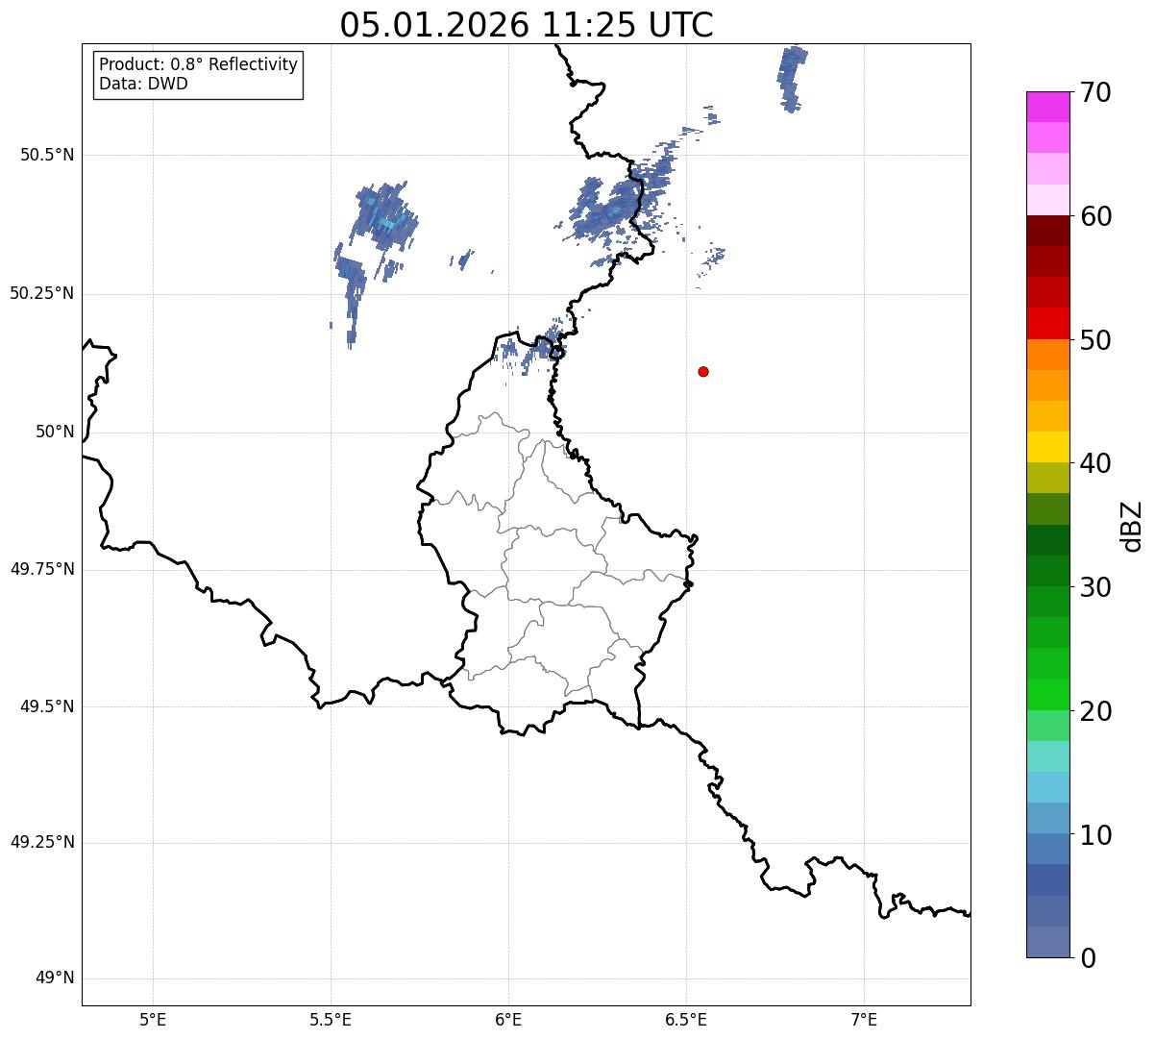1155x1039 pixels.
Task: Click the 30 dBZ colorbar tick label
Action: click(1096, 587)
